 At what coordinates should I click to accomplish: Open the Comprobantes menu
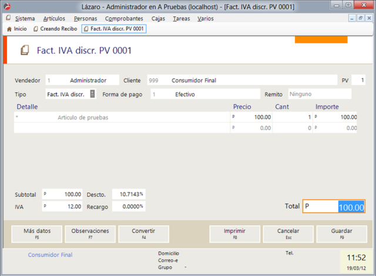click(124, 18)
